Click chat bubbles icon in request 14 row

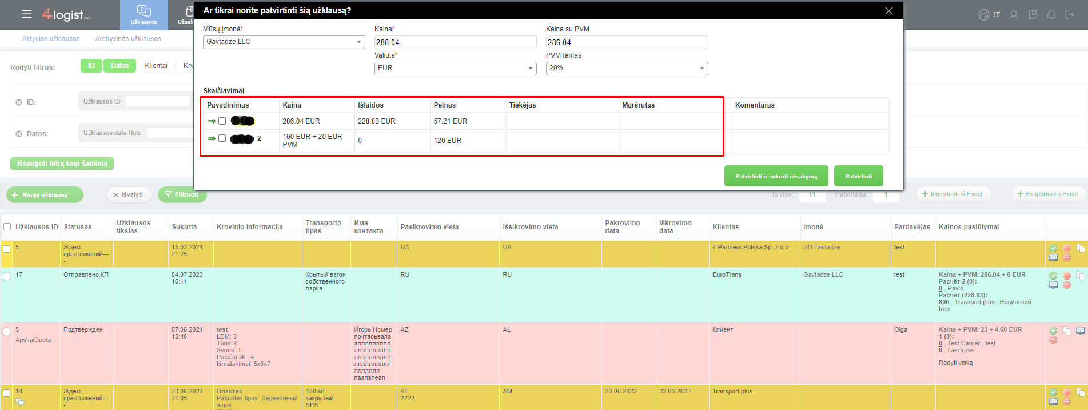tap(20, 402)
